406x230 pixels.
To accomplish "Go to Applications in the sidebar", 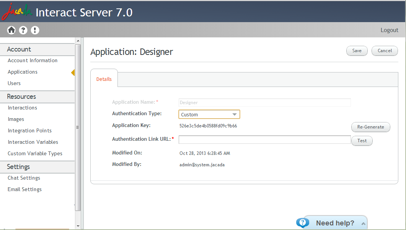I will 23,72.
